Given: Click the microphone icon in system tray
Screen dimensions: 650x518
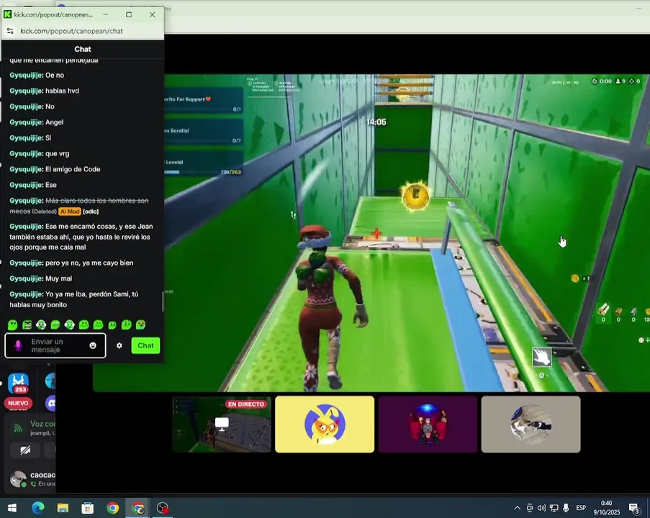Looking at the screenshot, I should tap(566, 508).
